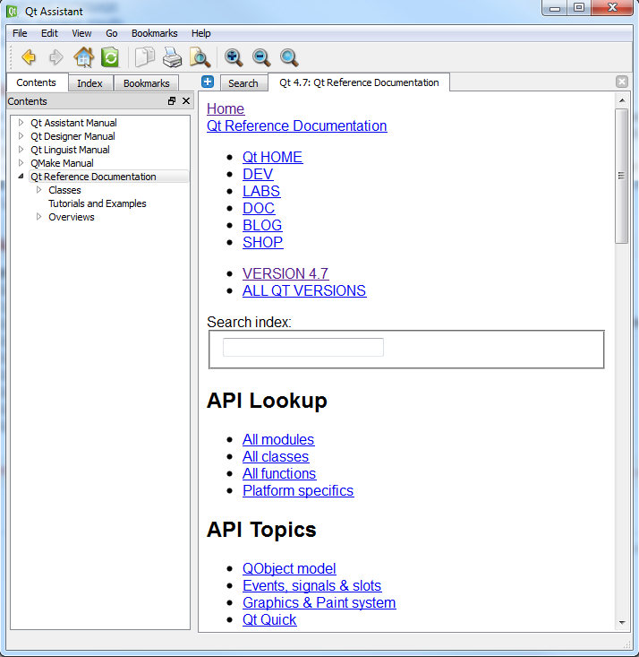The width and height of the screenshot is (639, 657).
Task: Go back with the yellow Back arrow
Action: click(29, 57)
